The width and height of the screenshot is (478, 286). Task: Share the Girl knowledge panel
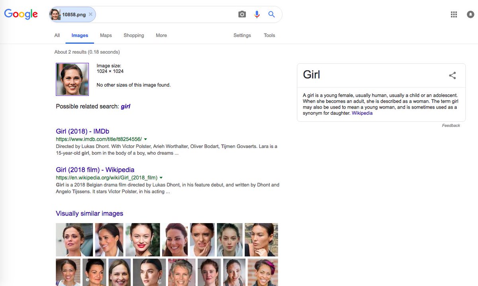453,75
